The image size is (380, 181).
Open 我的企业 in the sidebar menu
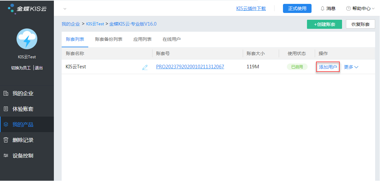click(27, 93)
